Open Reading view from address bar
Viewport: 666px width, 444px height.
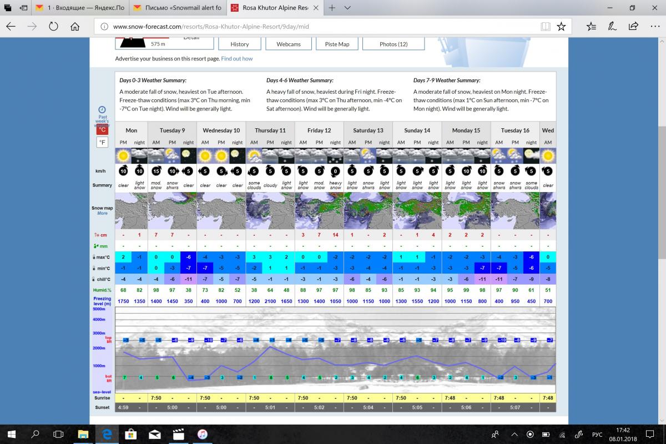[x=546, y=26]
